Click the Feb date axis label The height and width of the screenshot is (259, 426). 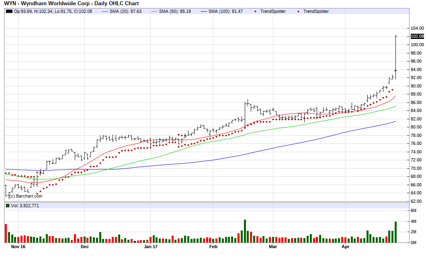[213, 247]
